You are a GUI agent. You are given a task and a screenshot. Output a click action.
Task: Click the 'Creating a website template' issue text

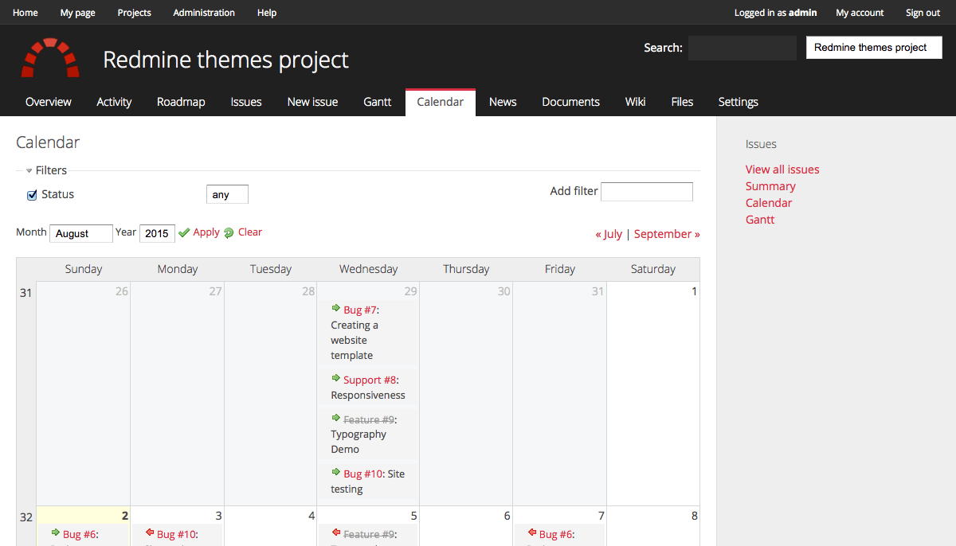pyautogui.click(x=355, y=340)
